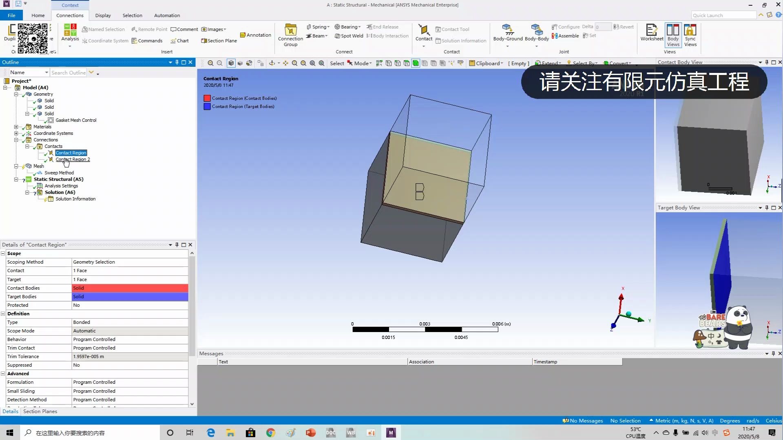This screenshot has height=440, width=783.
Task: Open the Connections ribbon tab
Action: click(x=69, y=15)
